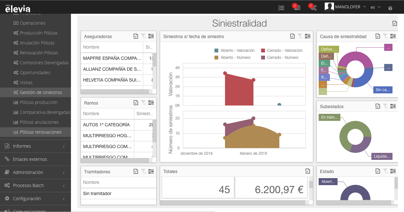
Task: Click the grid view icon in Estado
Action: pyautogui.click(x=393, y=171)
